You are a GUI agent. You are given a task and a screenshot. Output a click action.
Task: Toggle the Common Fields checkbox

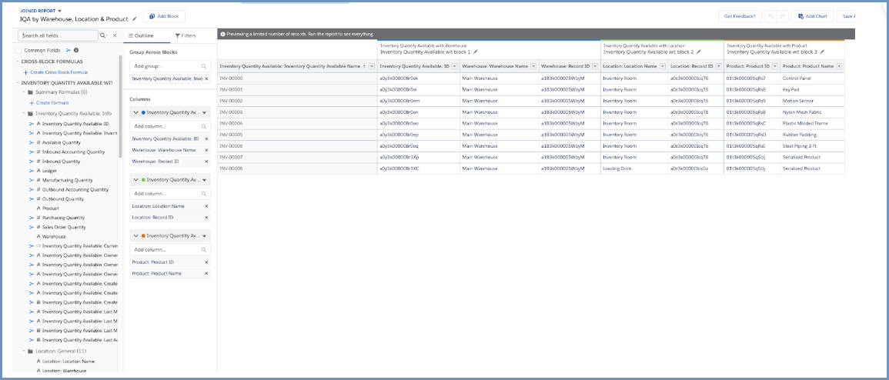click(x=18, y=50)
